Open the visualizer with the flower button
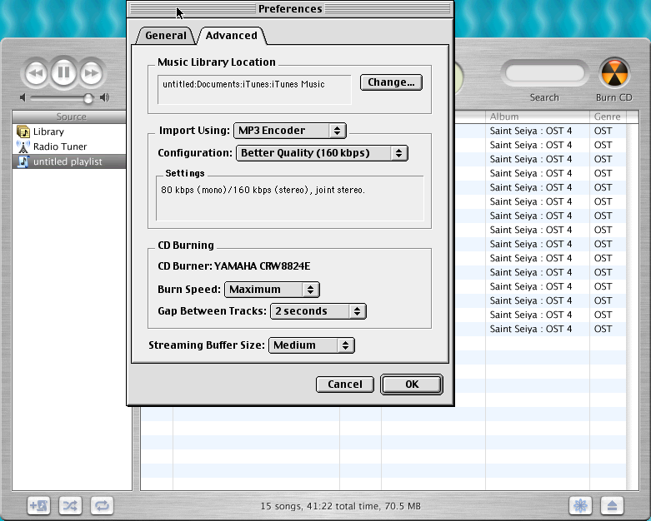The height and width of the screenshot is (521, 651). 580,506
